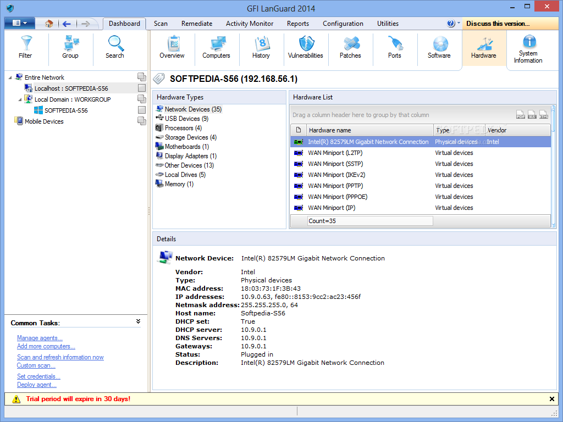563x422 pixels.
Task: Open the Computers dashboard view
Action: pos(216,47)
